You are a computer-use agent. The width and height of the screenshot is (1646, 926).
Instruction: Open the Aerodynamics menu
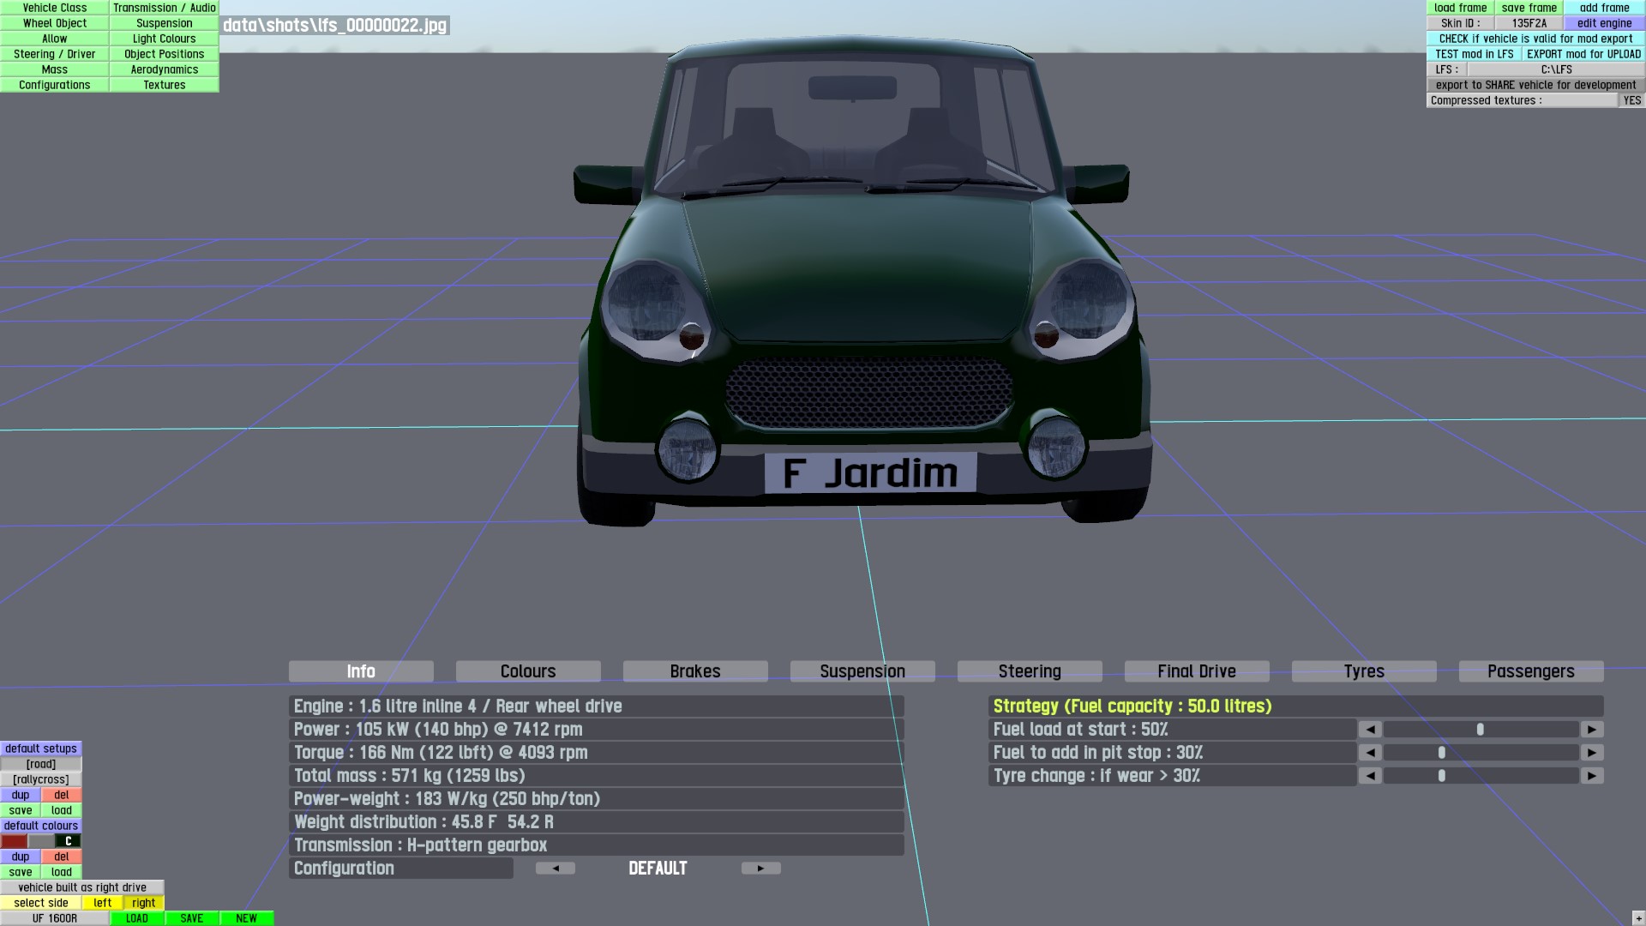(x=165, y=69)
